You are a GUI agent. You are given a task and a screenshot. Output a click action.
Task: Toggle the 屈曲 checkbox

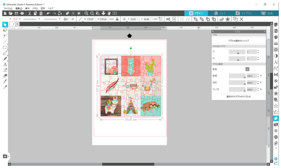pyautogui.click(x=247, y=69)
